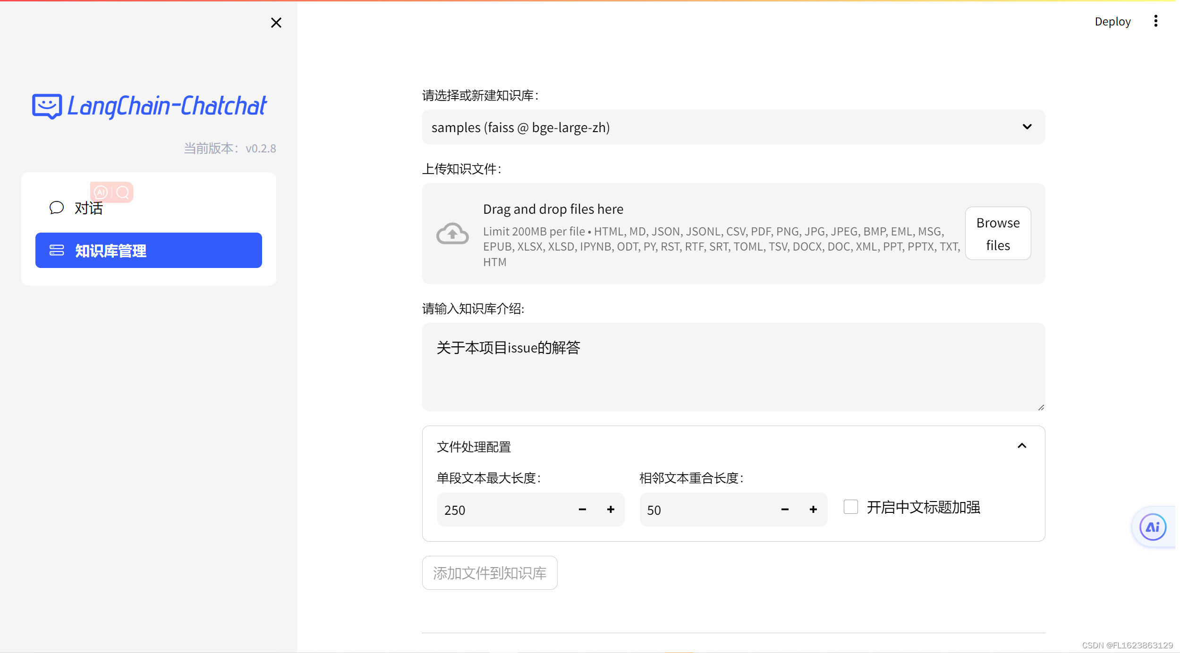1180x653 pixels.
Task: Click the LangChain-Chatchat logo icon
Action: 50,107
